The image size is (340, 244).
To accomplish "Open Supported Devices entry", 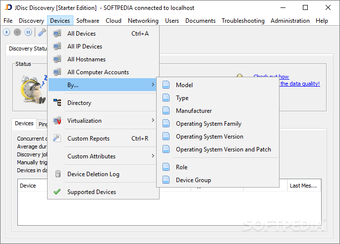I will [104, 192].
